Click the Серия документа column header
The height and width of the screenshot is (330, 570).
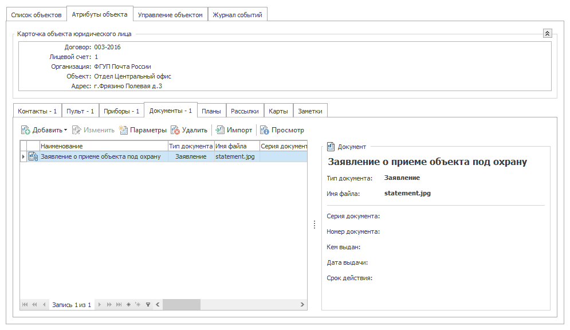click(x=283, y=146)
